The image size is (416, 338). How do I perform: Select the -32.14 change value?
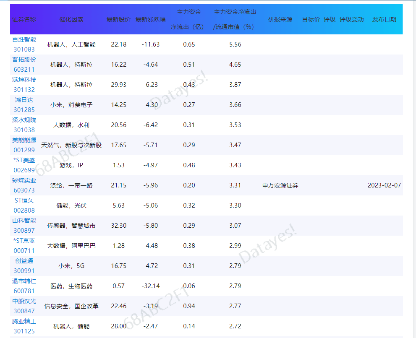click(x=151, y=286)
